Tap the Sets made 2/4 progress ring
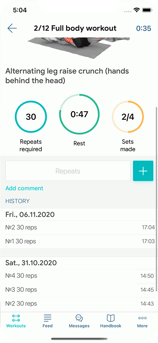This screenshot has width=158, height=343. coord(128,117)
